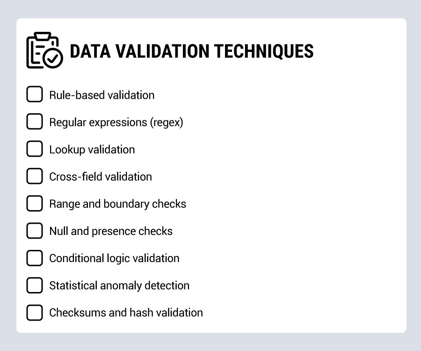Click the Data Validation Techniques heading
The width and height of the screenshot is (421, 351).
pyautogui.click(x=192, y=51)
